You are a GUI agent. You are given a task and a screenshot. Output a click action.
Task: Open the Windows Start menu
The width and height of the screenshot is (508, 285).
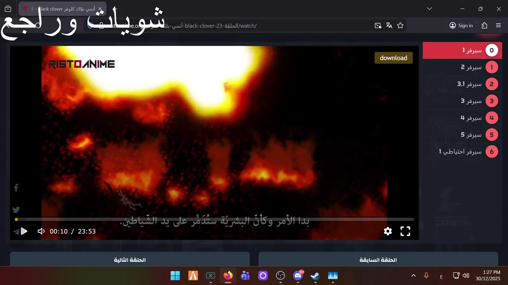click(x=175, y=275)
